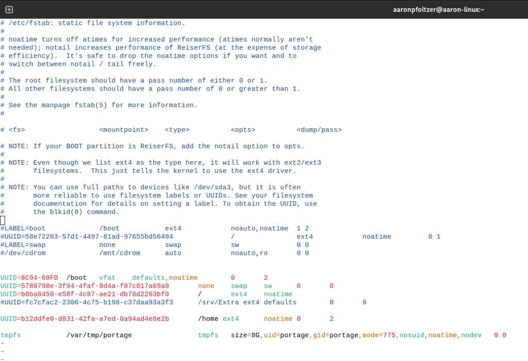Screen dimensions: 528x361
Task: Click '/mnt/cdrom' mountpoint text
Action: (x=120, y=253)
